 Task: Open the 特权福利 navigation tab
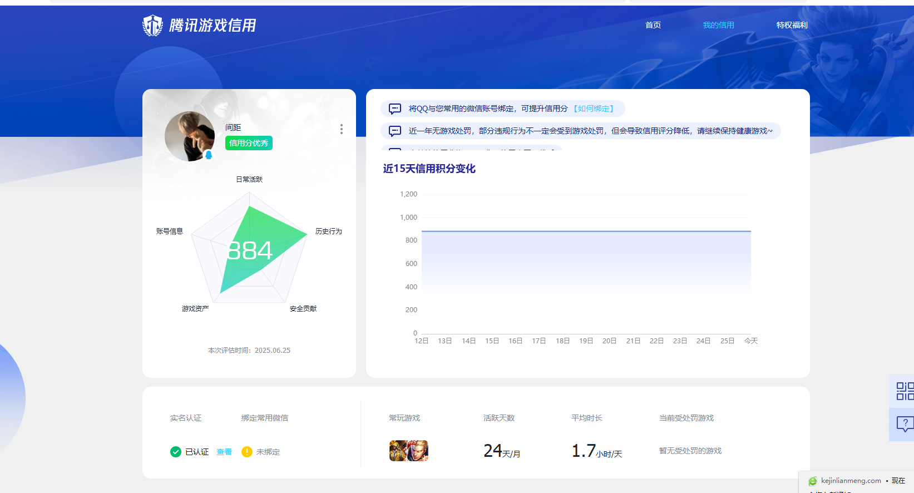pos(792,25)
